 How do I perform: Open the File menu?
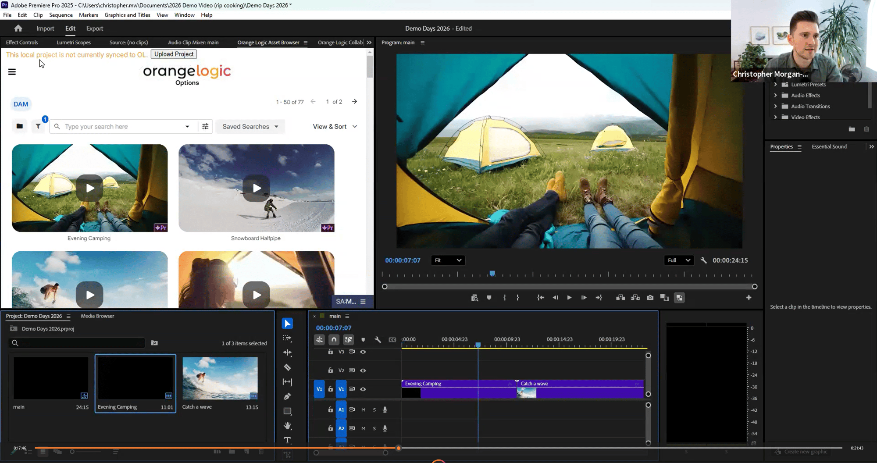tap(7, 15)
